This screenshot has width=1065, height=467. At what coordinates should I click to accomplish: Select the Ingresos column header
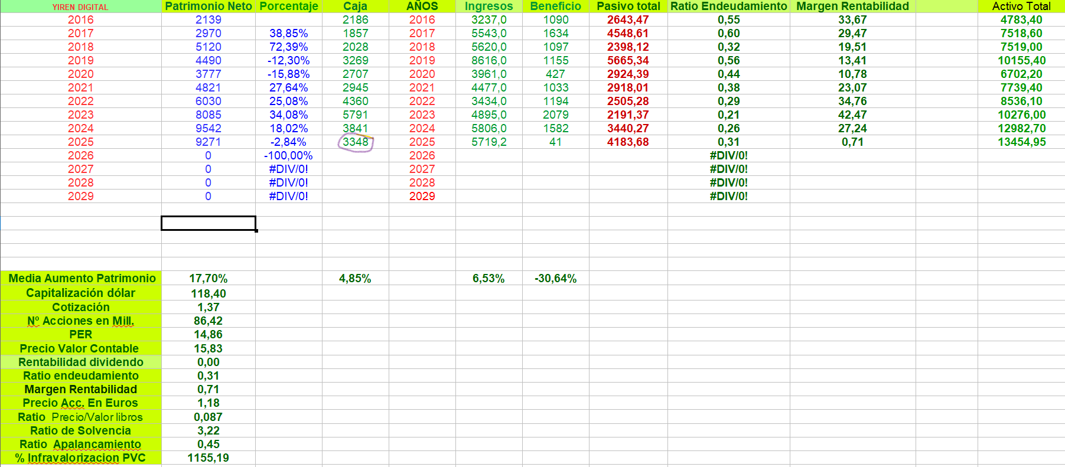pyautogui.click(x=489, y=6)
